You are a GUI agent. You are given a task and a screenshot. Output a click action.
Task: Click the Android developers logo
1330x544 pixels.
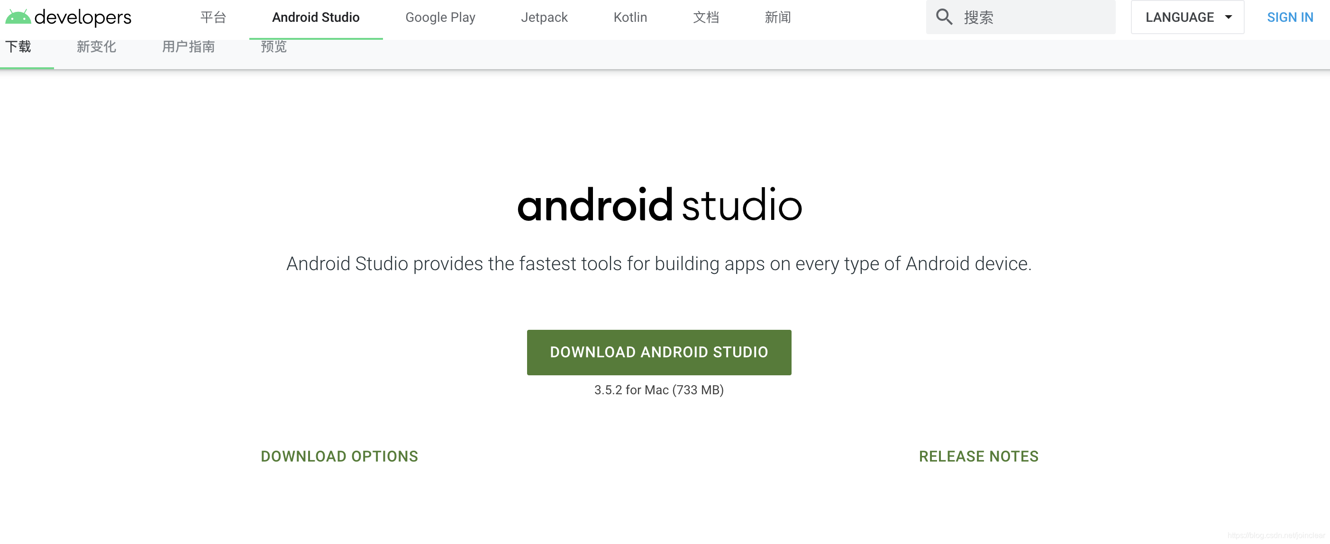pos(68,17)
